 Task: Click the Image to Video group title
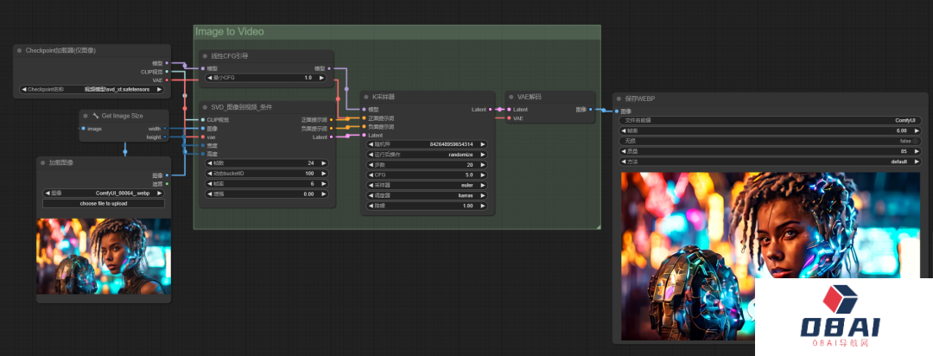(230, 32)
